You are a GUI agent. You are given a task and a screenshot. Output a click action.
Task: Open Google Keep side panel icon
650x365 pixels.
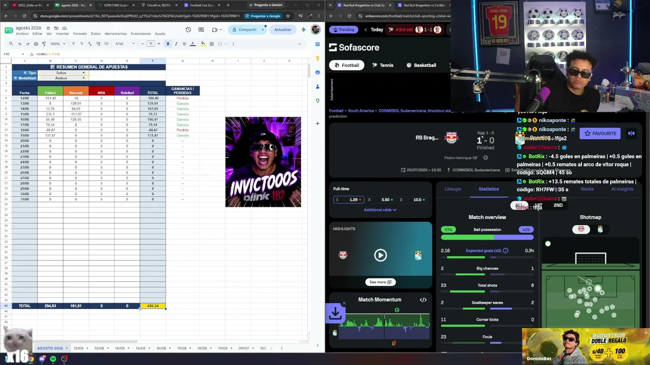click(317, 58)
